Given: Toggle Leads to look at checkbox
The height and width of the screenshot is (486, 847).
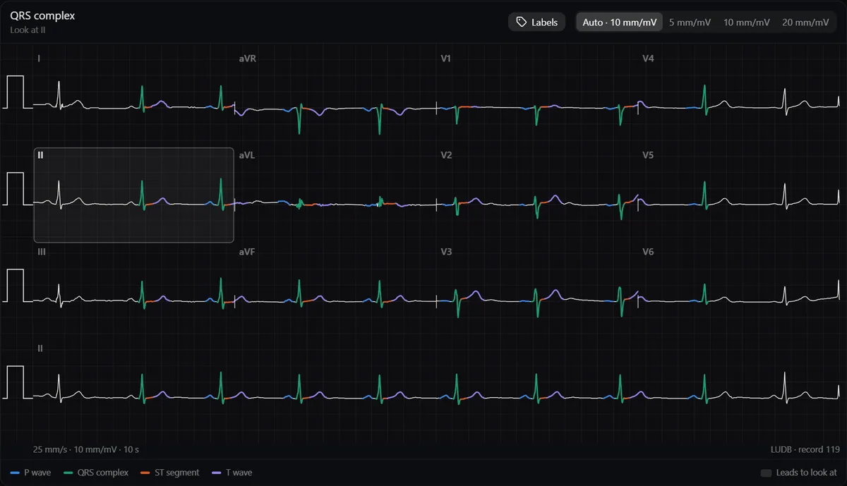Looking at the screenshot, I should [x=766, y=473].
